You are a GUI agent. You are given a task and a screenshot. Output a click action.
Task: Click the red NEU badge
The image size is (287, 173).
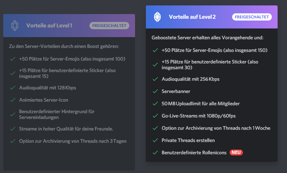click(236, 153)
